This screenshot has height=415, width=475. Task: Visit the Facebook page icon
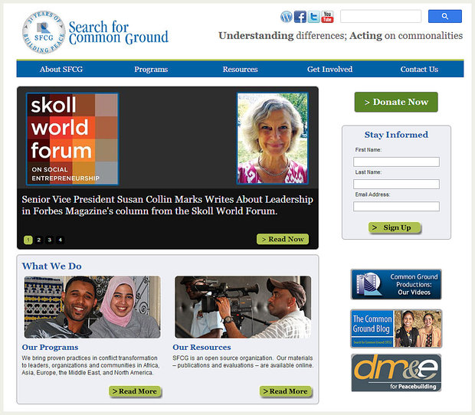pyautogui.click(x=300, y=17)
